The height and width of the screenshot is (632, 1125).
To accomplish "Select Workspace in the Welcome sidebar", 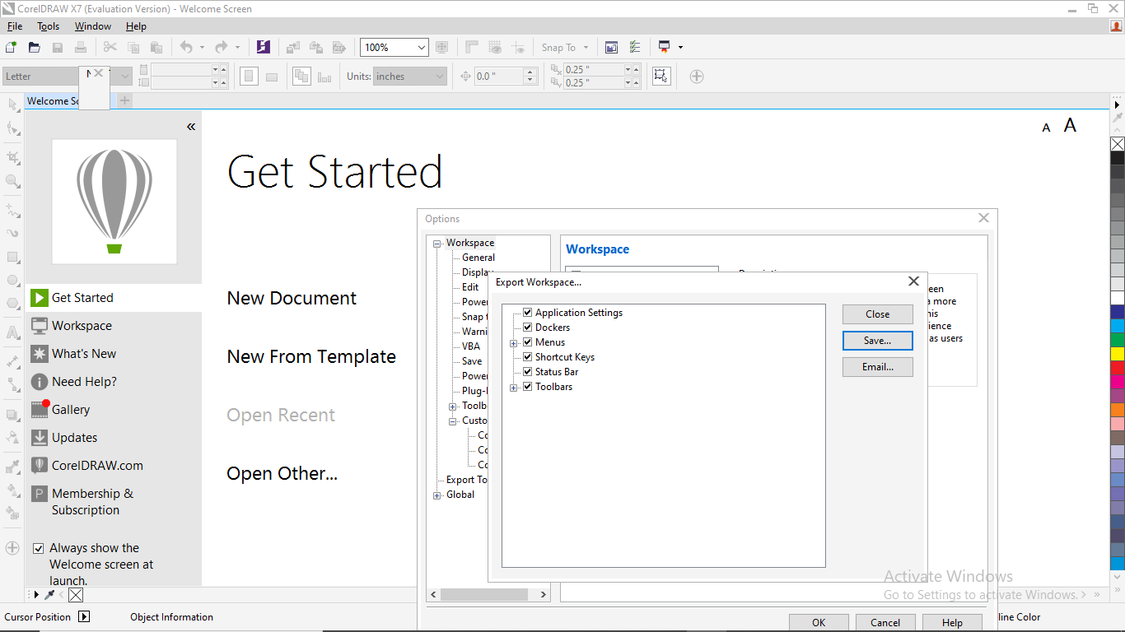I will (x=114, y=326).
